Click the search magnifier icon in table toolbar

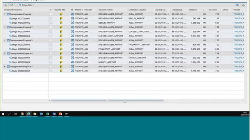(x=237, y=5)
